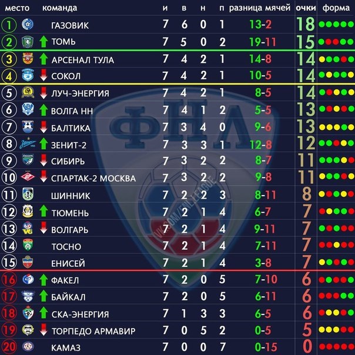Viewport: 355px width, 355px height.
Task: Click the Балтика team logo
Action: coord(28,126)
